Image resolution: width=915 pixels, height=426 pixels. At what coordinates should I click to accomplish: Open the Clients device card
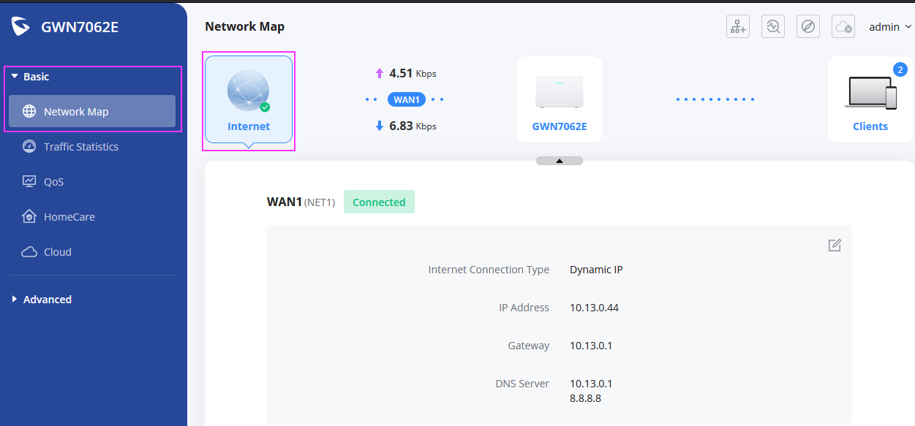(870, 99)
